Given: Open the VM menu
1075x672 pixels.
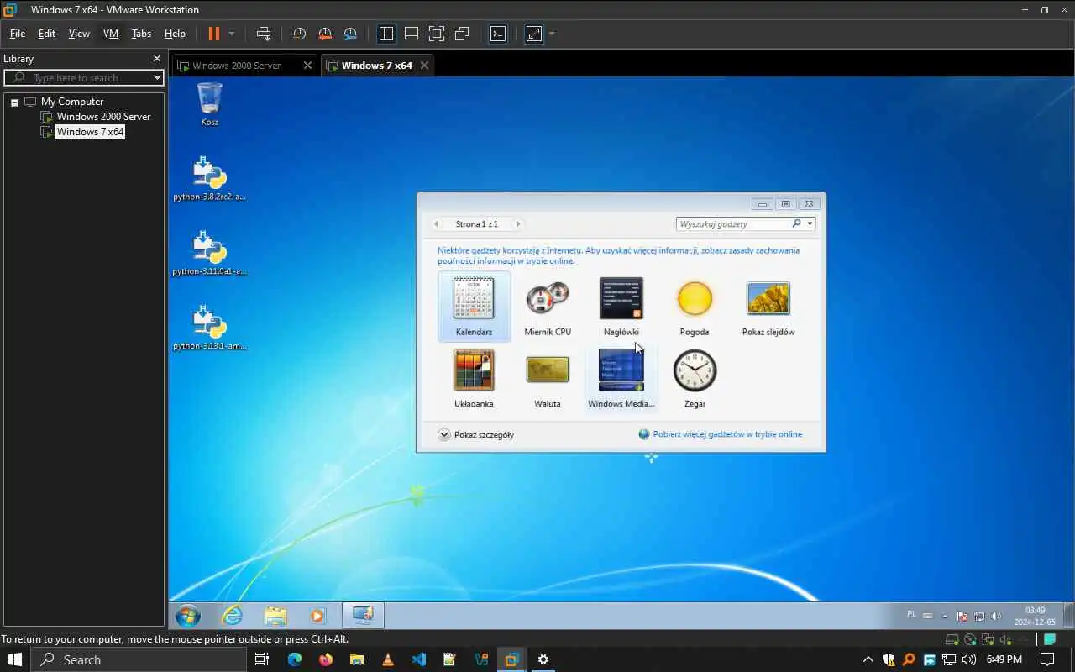Looking at the screenshot, I should [x=111, y=34].
